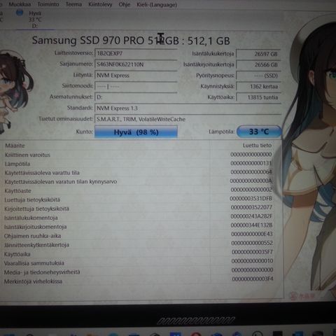The height and width of the screenshot is (336, 336).
Task: Select the Hyvä 33 °C D: drive tab
Action: click(x=35, y=20)
